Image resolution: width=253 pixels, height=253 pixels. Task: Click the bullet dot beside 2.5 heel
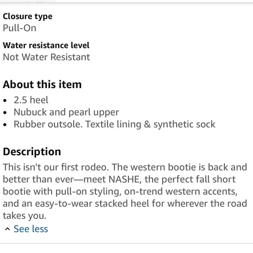pyautogui.click(x=5, y=100)
